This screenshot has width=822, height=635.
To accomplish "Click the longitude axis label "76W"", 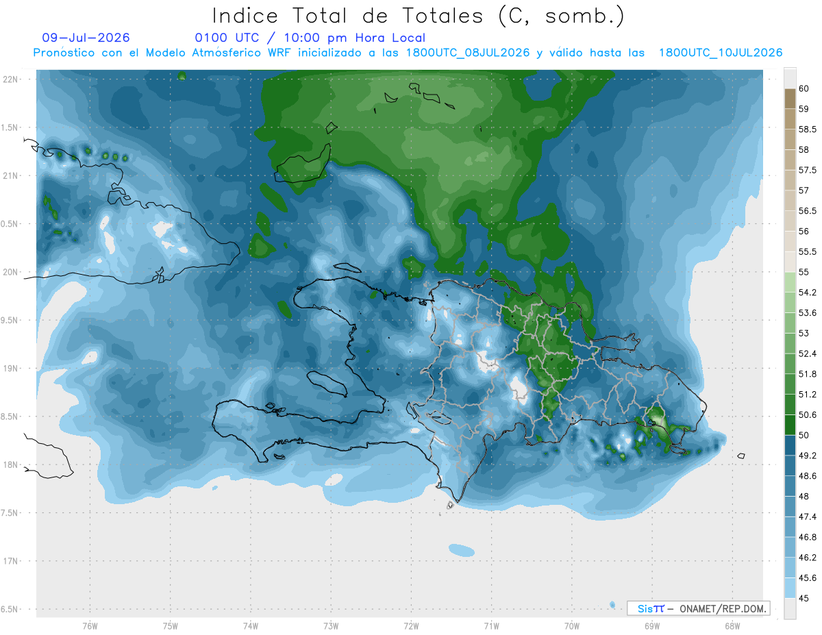I will click(90, 626).
